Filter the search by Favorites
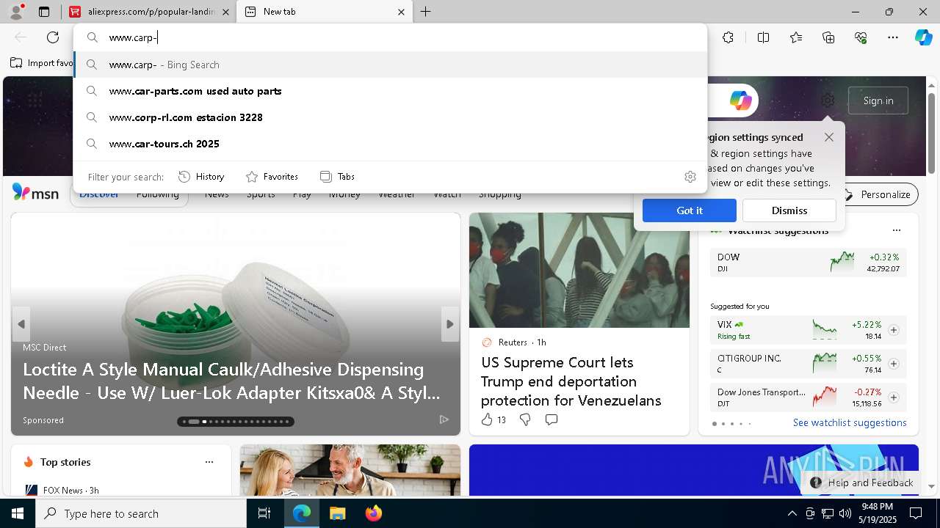 [x=272, y=177]
